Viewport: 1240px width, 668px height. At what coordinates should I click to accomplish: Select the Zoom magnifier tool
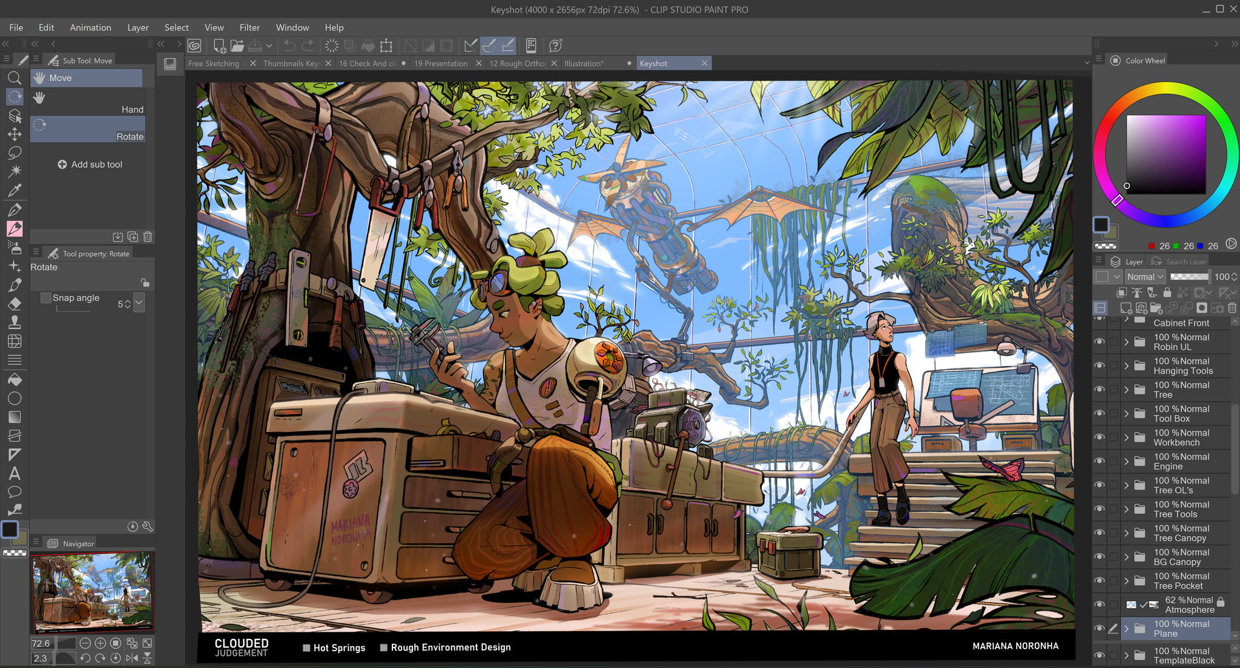pos(15,78)
